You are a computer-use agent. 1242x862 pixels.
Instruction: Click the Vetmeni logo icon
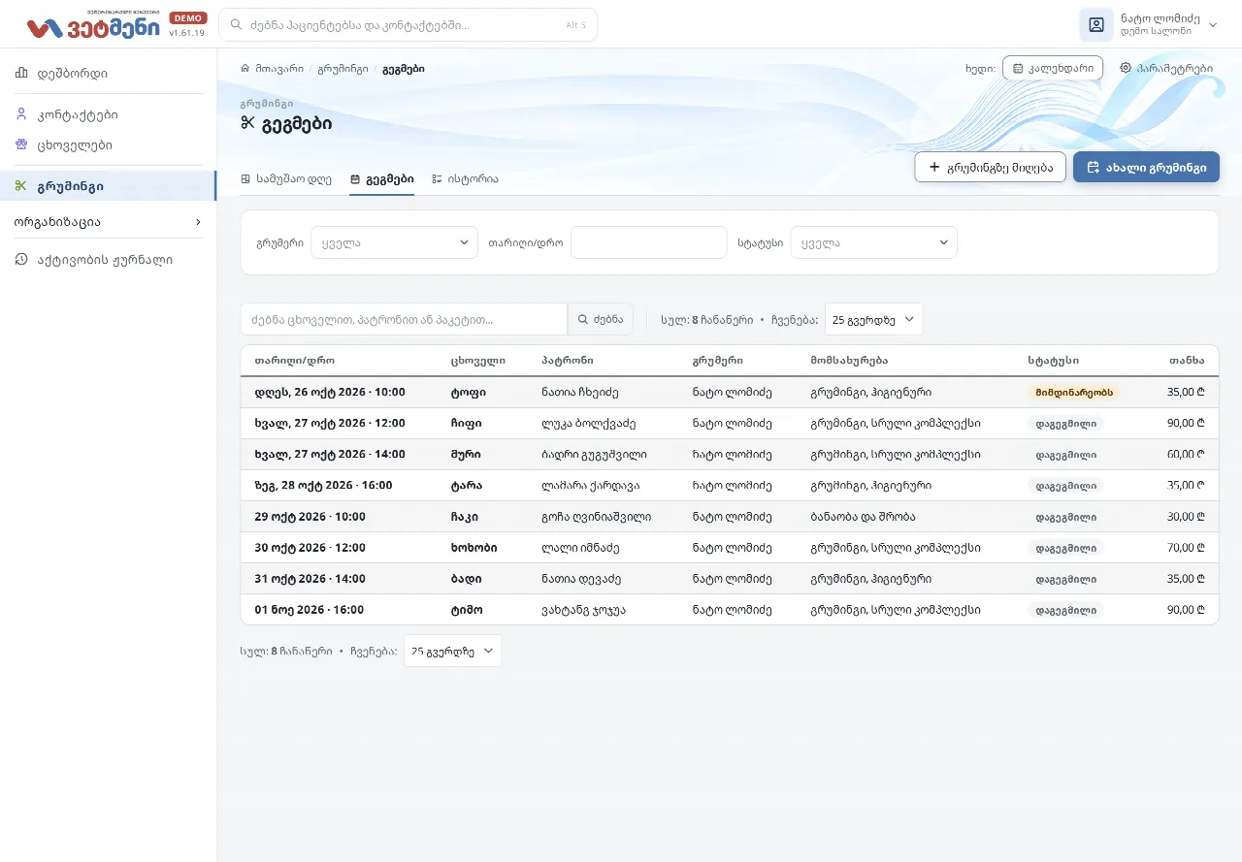[45, 28]
